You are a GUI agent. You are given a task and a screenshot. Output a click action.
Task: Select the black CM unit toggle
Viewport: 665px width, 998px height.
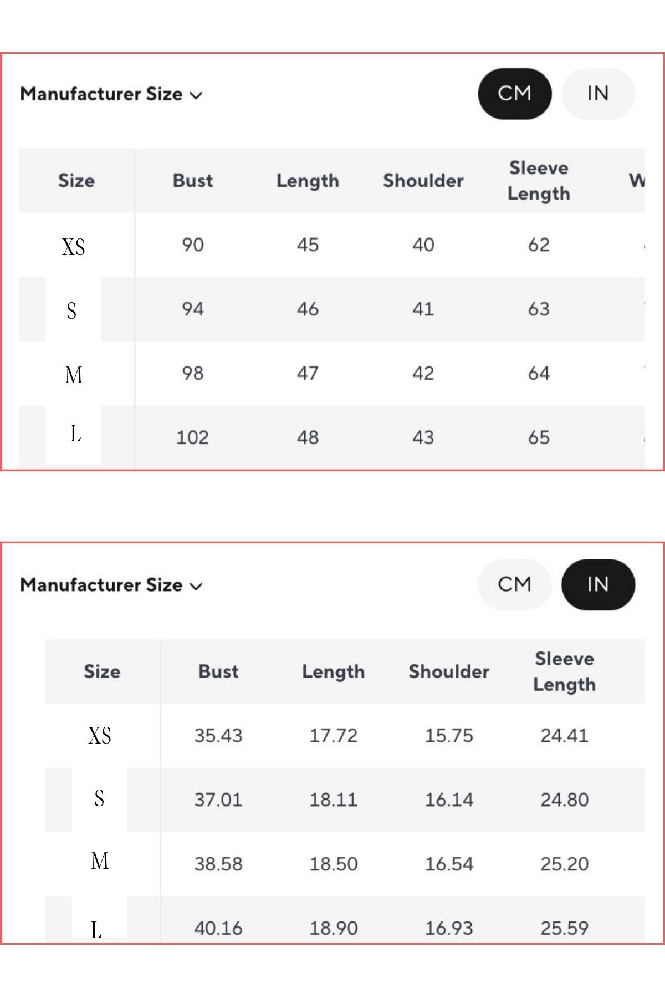(514, 94)
